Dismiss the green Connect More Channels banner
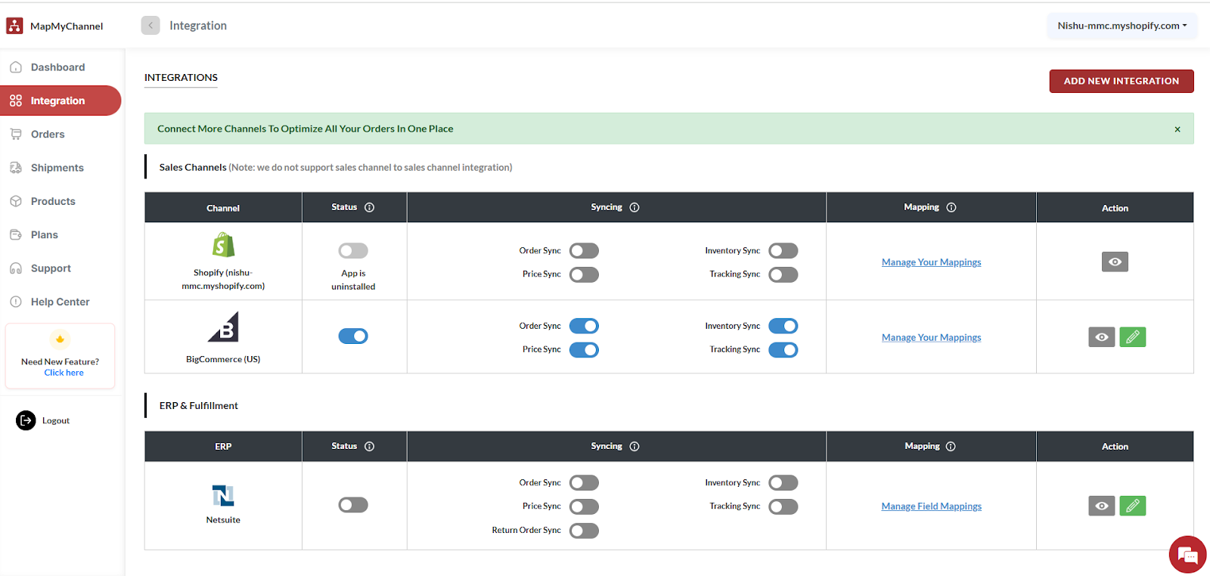 coord(1177,129)
